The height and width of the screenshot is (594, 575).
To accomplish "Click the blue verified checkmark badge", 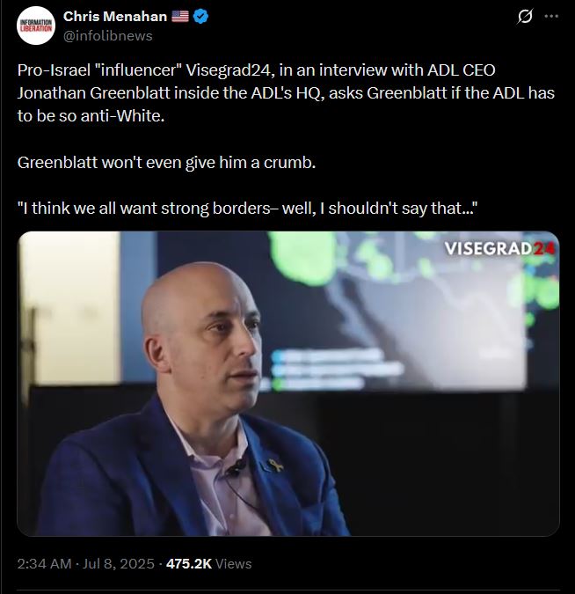I will point(200,17).
